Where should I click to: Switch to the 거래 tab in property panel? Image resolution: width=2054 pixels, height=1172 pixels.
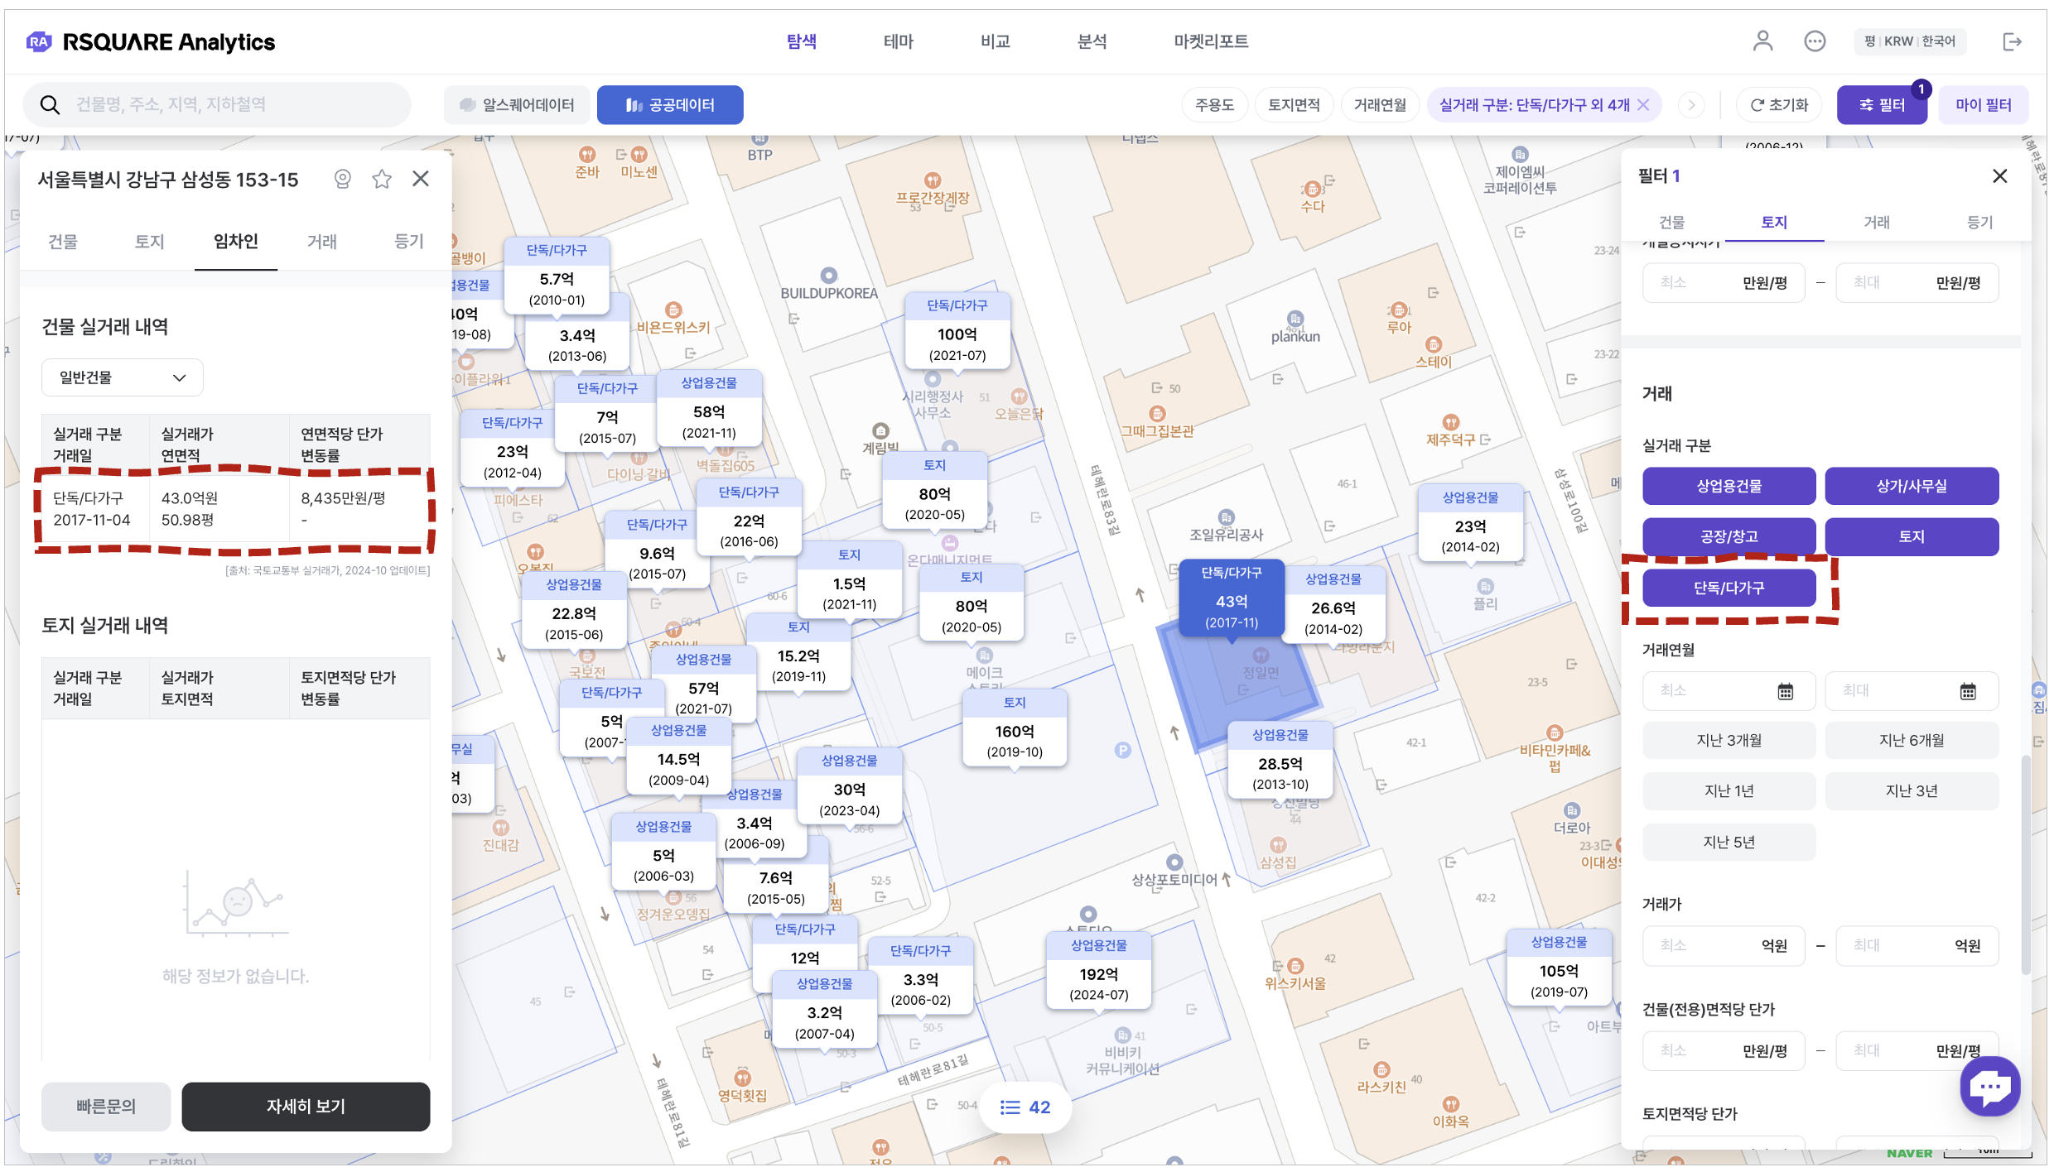pos(321,241)
